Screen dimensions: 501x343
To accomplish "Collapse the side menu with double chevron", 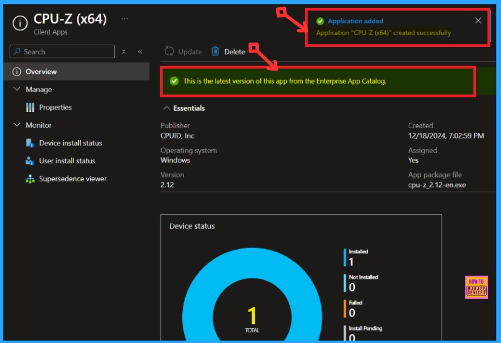I will point(140,51).
